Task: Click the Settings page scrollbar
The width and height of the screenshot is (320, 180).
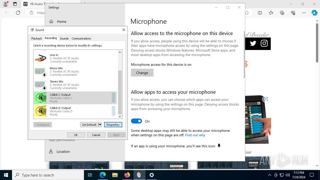Action: 244,55
